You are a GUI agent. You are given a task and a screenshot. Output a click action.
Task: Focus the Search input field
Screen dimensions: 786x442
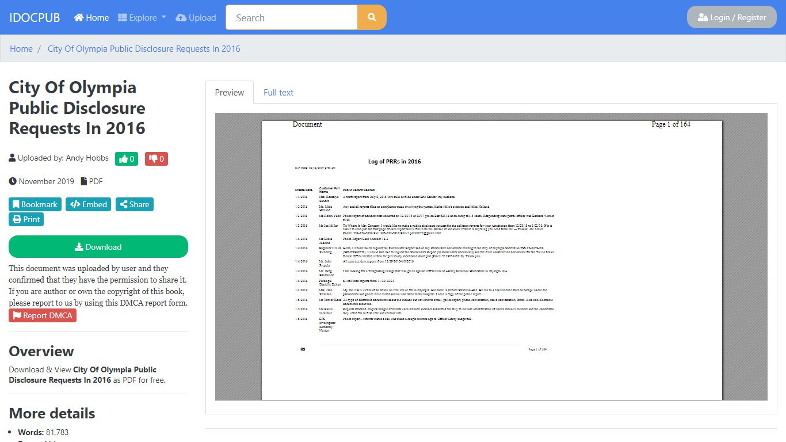(292, 17)
